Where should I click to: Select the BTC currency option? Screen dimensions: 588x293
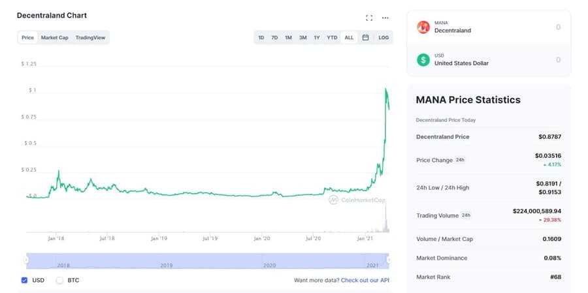click(59, 280)
